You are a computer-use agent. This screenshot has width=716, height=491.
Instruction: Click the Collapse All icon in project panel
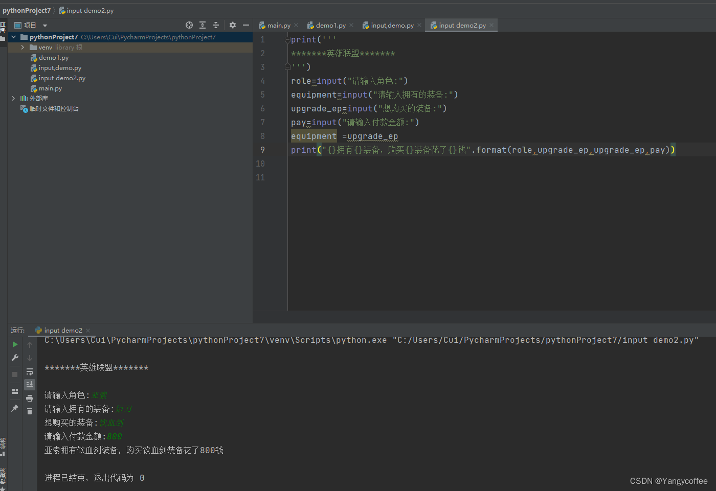point(216,25)
